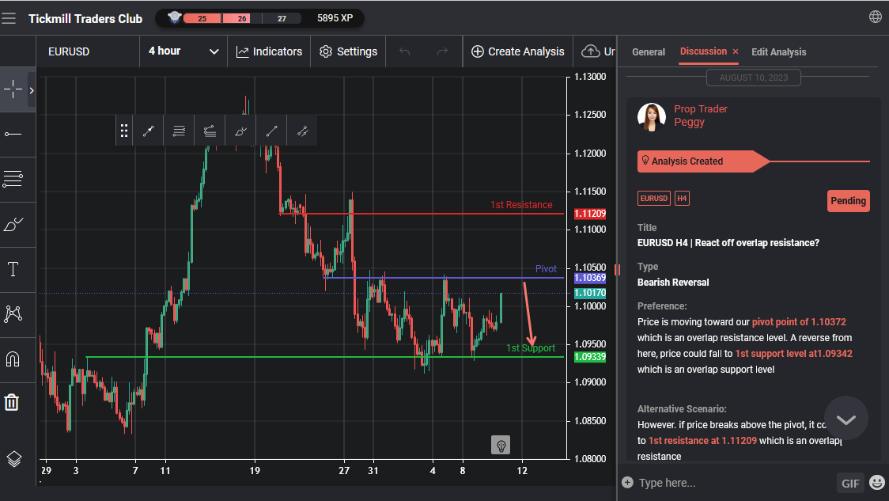This screenshot has height=501, width=889.
Task: Open chart Settings
Action: [x=348, y=51]
